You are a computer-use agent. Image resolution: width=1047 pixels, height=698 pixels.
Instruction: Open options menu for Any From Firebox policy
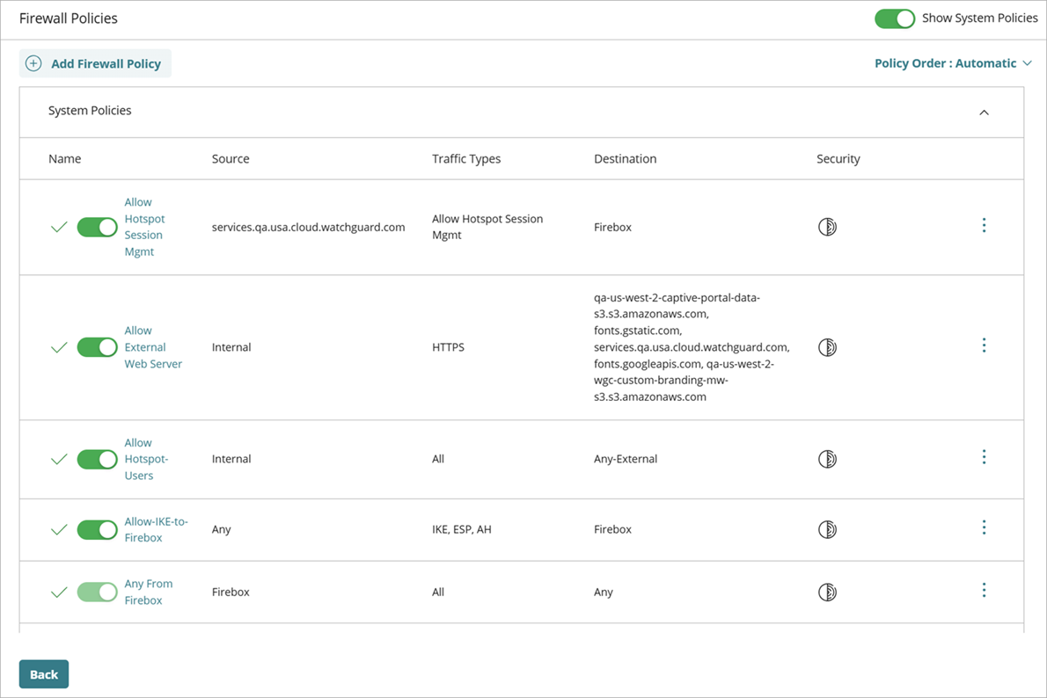click(x=984, y=590)
